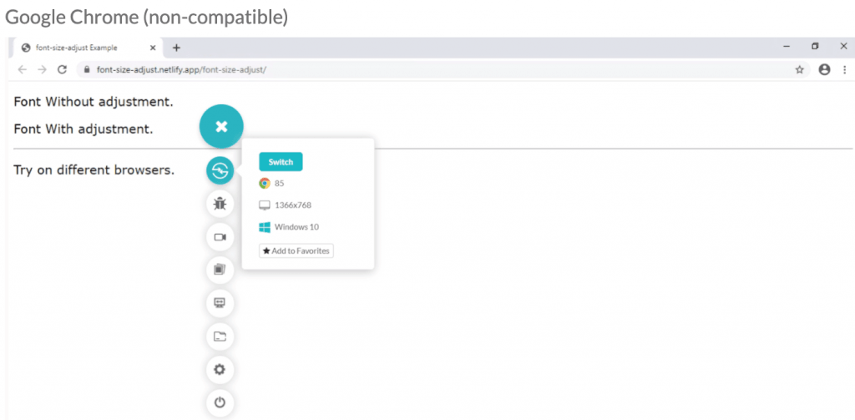The width and height of the screenshot is (855, 420).
Task: Start video recording with camera icon
Action: pyautogui.click(x=220, y=237)
